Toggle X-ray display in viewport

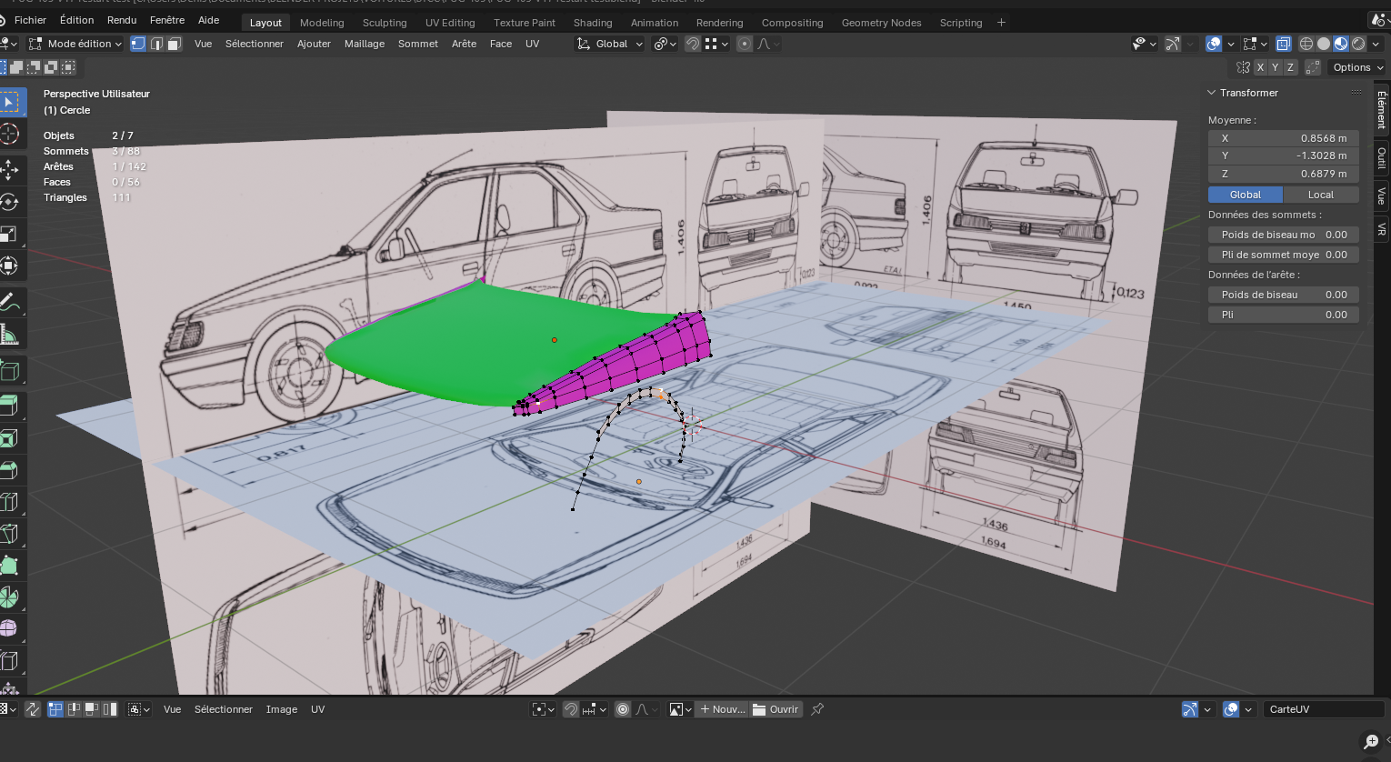coord(1283,44)
